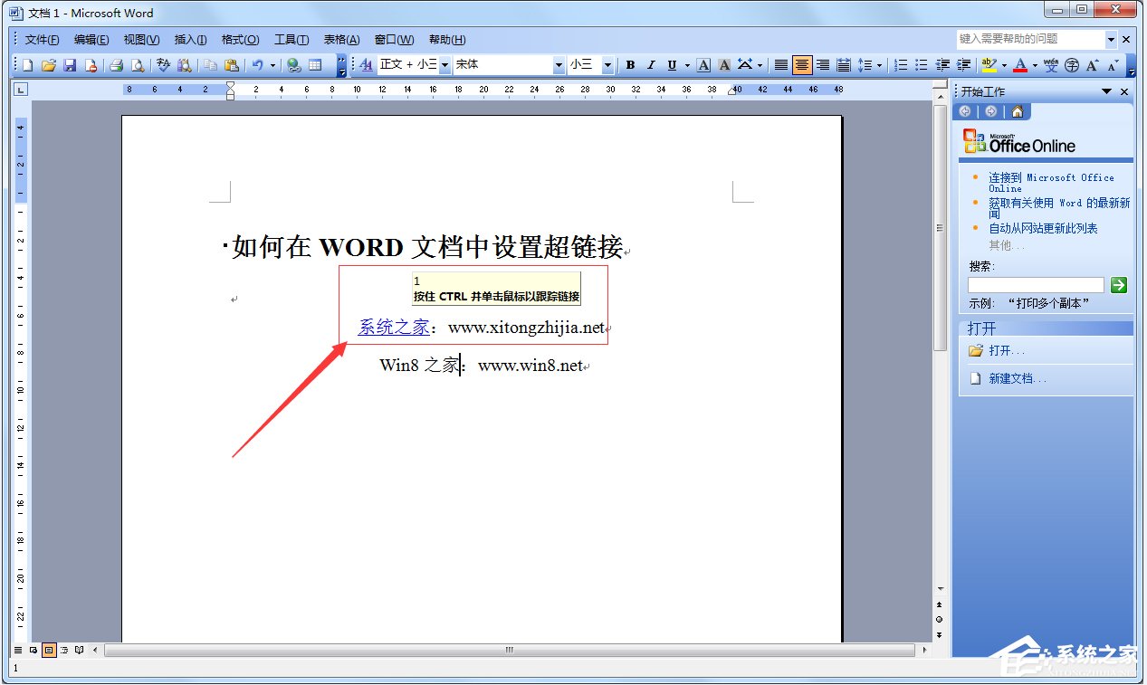Click inside the 搜索 search box
1147x685 pixels.
coord(1035,284)
